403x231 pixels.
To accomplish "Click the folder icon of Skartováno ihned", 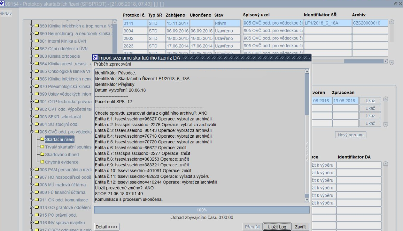I will click(42, 155).
